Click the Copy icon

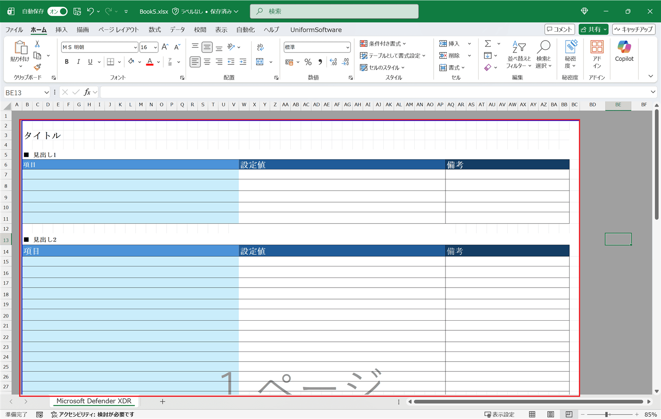pyautogui.click(x=37, y=56)
